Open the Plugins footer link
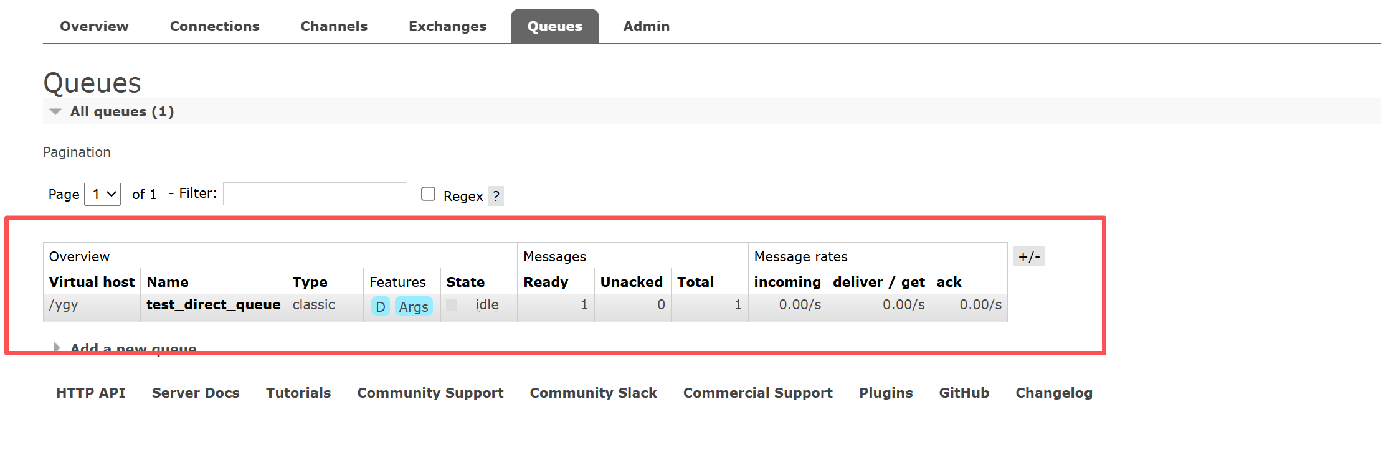1381x453 pixels. (886, 393)
